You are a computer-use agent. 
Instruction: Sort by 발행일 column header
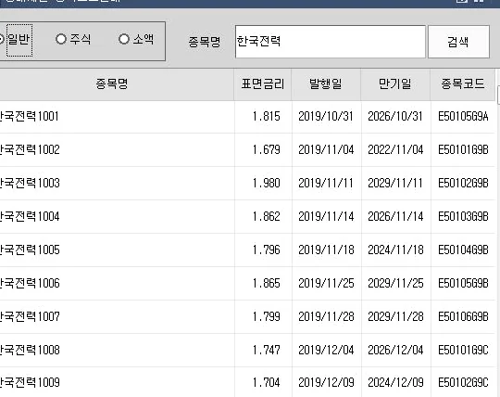coord(326,84)
